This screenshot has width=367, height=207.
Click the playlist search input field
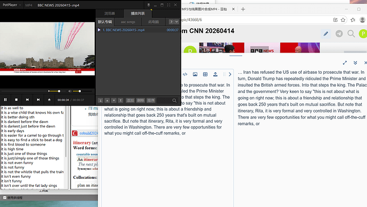coord(164,100)
